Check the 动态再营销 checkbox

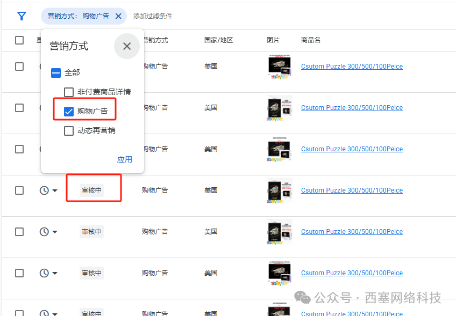[x=68, y=130]
